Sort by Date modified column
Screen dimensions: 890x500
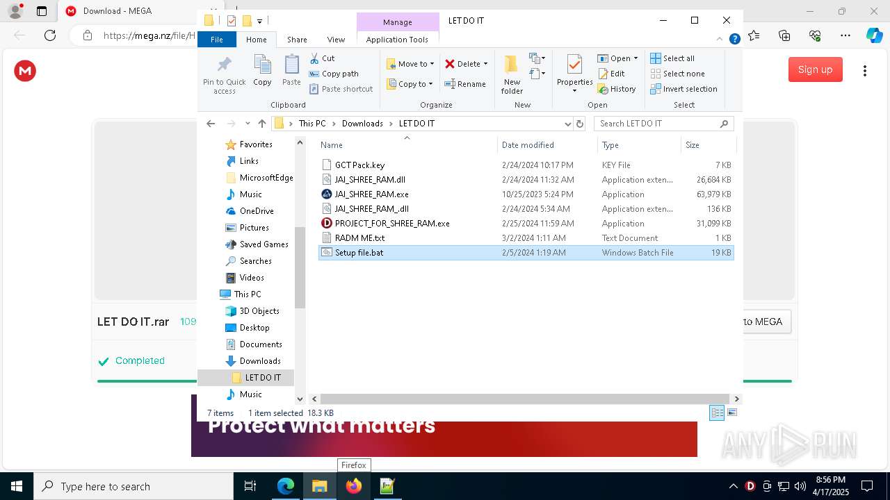coord(547,145)
